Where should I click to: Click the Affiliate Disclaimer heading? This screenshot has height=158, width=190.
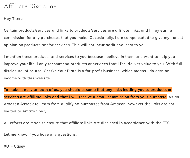click(31, 6)
